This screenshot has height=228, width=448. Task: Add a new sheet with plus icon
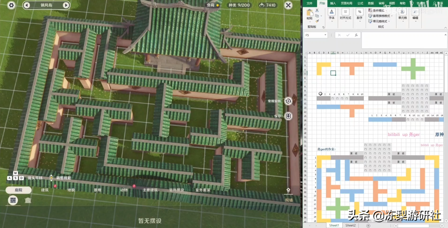coord(368,225)
